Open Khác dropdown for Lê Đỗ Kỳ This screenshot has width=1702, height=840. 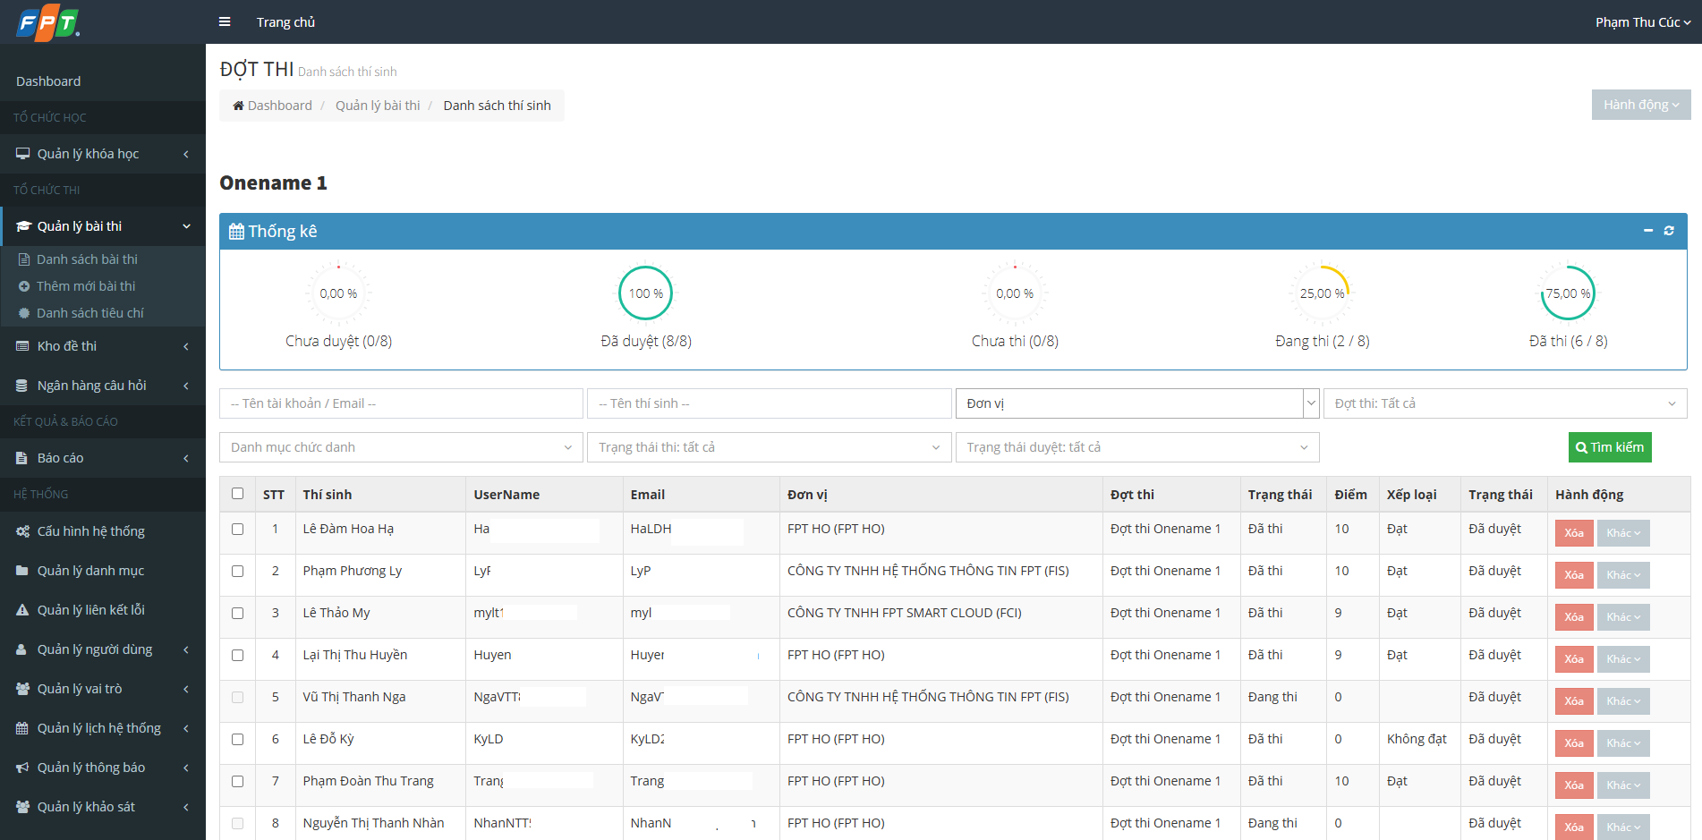[x=1623, y=743]
